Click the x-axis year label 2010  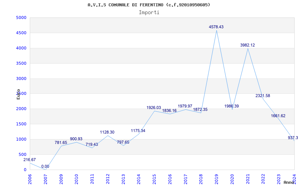(x=77, y=179)
